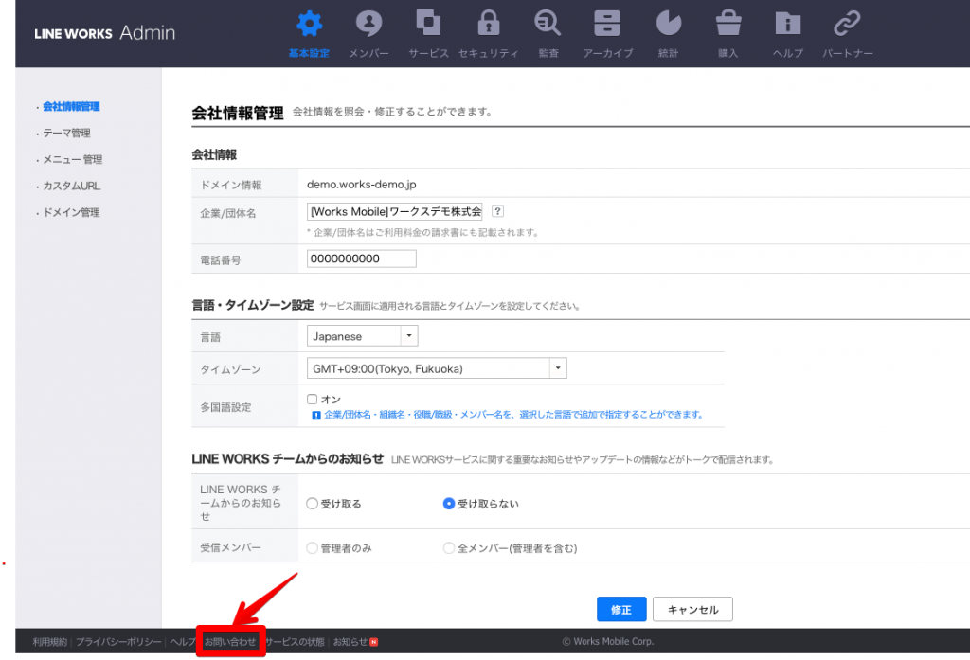Select the 受け取る radio button
Viewport: 970px width, 660px height.
[x=313, y=504]
